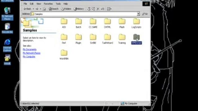Viewport: 198px width, 111px height.
Task: Select the folder between Plugin and TaskWizard
Action: point(93,39)
